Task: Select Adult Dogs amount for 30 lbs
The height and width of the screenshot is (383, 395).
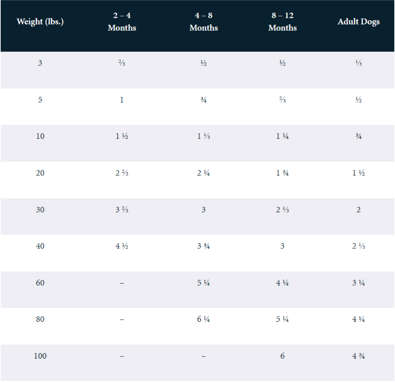Action: tap(359, 210)
